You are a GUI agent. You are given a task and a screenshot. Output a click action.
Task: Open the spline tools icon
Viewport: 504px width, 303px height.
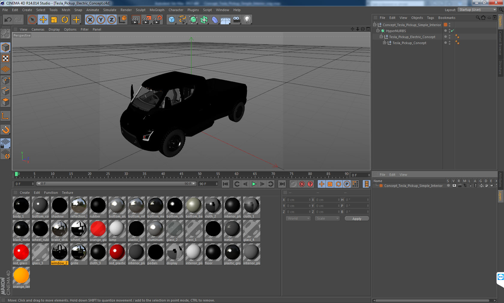tap(182, 20)
